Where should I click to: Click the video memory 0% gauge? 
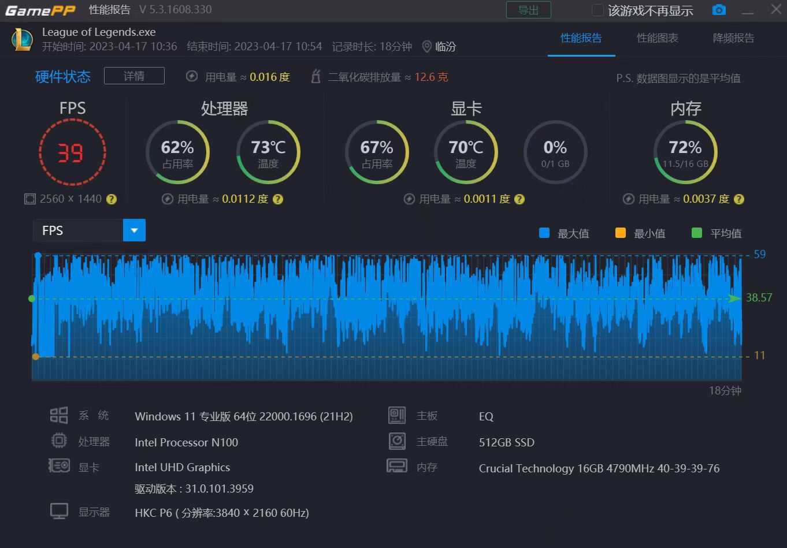[x=555, y=152]
